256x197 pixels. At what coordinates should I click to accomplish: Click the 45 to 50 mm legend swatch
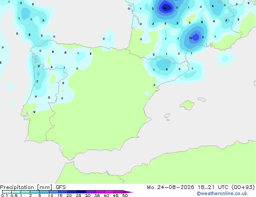pos(119,192)
